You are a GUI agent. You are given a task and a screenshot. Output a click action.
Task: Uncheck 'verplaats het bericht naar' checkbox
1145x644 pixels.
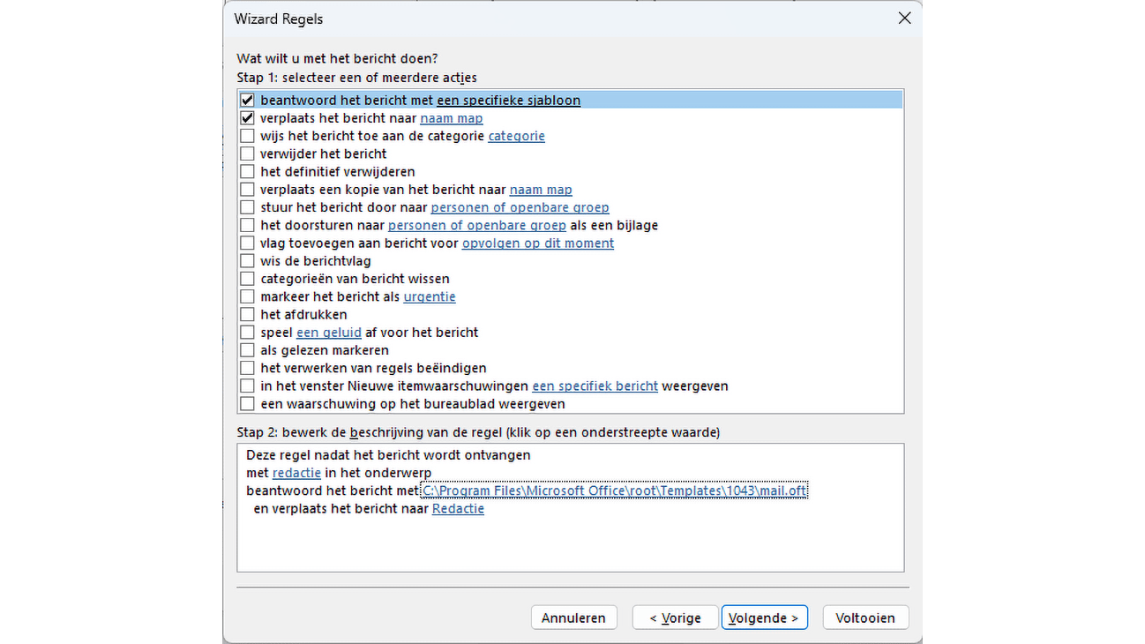pos(247,118)
